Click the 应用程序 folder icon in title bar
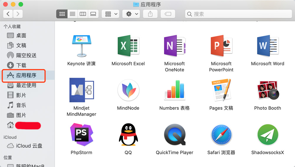The width and height of the screenshot is (295, 167). click(x=136, y=4)
